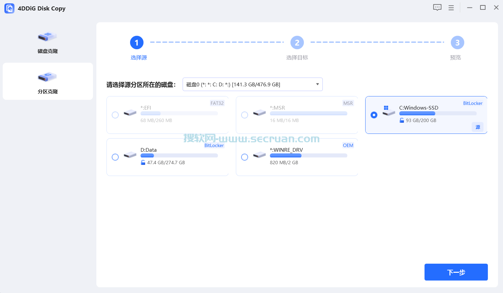Click the MSR usage progress bar
503x293 pixels.
[x=309, y=114]
